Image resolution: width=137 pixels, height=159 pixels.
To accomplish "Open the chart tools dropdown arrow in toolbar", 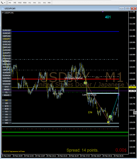I will click(5, 3).
